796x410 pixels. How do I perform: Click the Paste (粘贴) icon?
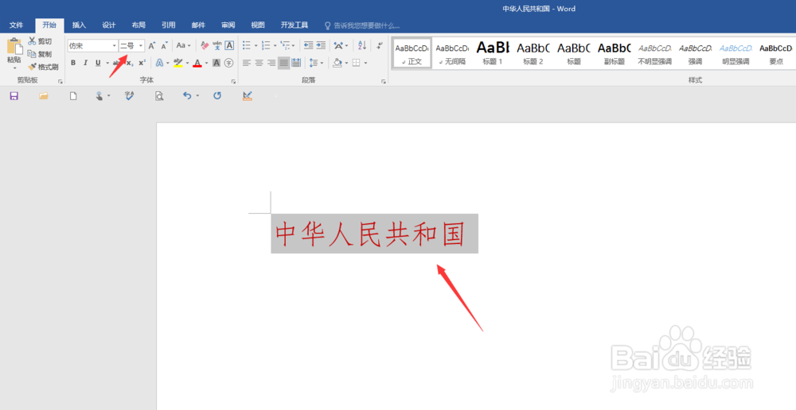14,47
